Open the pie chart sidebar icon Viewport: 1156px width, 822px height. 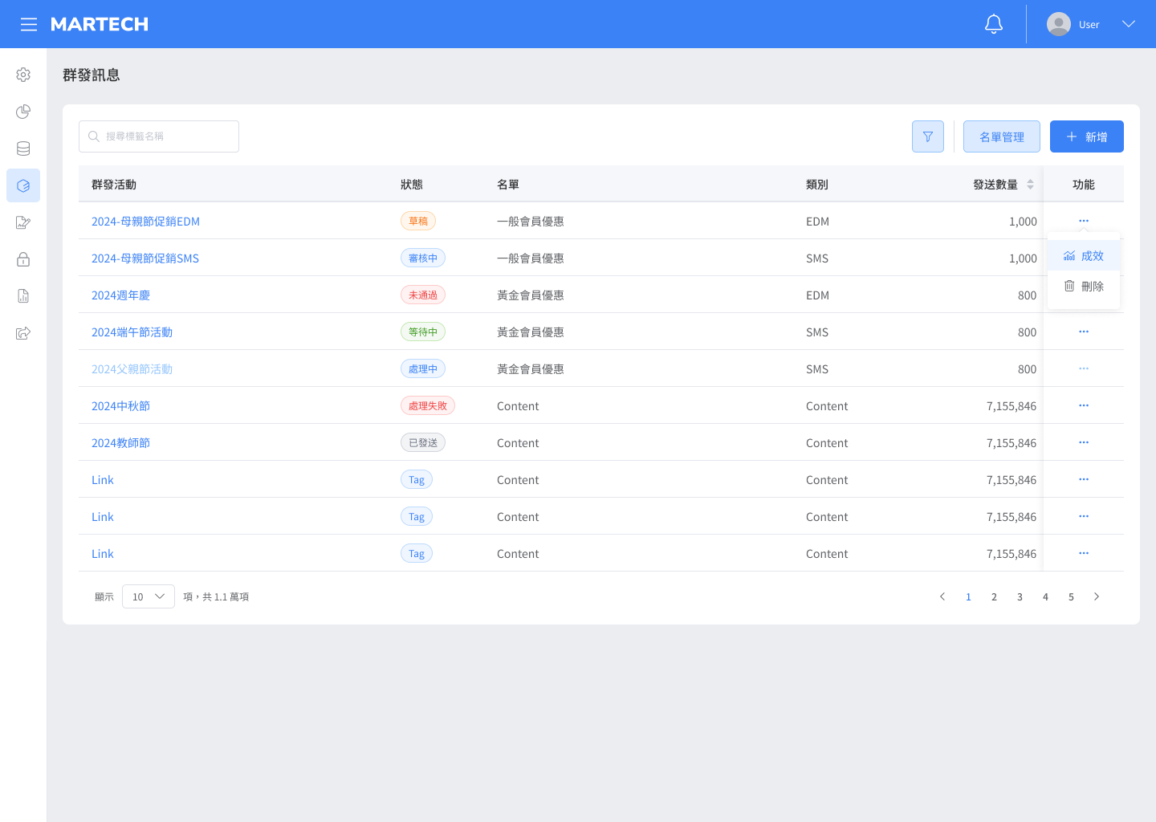23,112
